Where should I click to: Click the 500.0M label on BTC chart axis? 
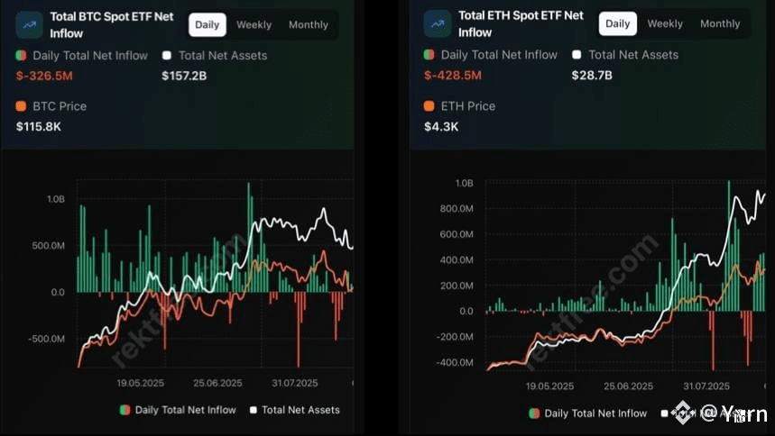click(48, 246)
